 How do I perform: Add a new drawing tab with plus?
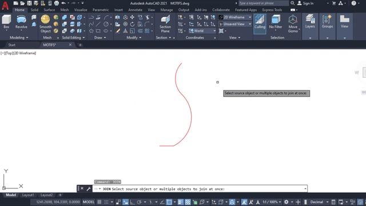[x=80, y=45]
